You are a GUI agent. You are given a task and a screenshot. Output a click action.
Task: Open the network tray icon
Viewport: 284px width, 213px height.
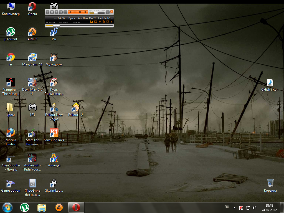pos(248,208)
